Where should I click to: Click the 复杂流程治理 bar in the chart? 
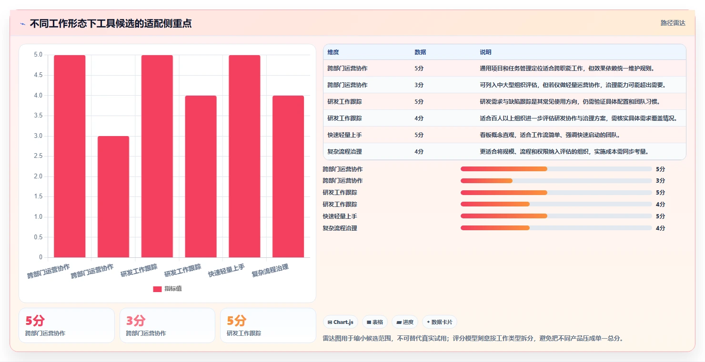click(288, 176)
